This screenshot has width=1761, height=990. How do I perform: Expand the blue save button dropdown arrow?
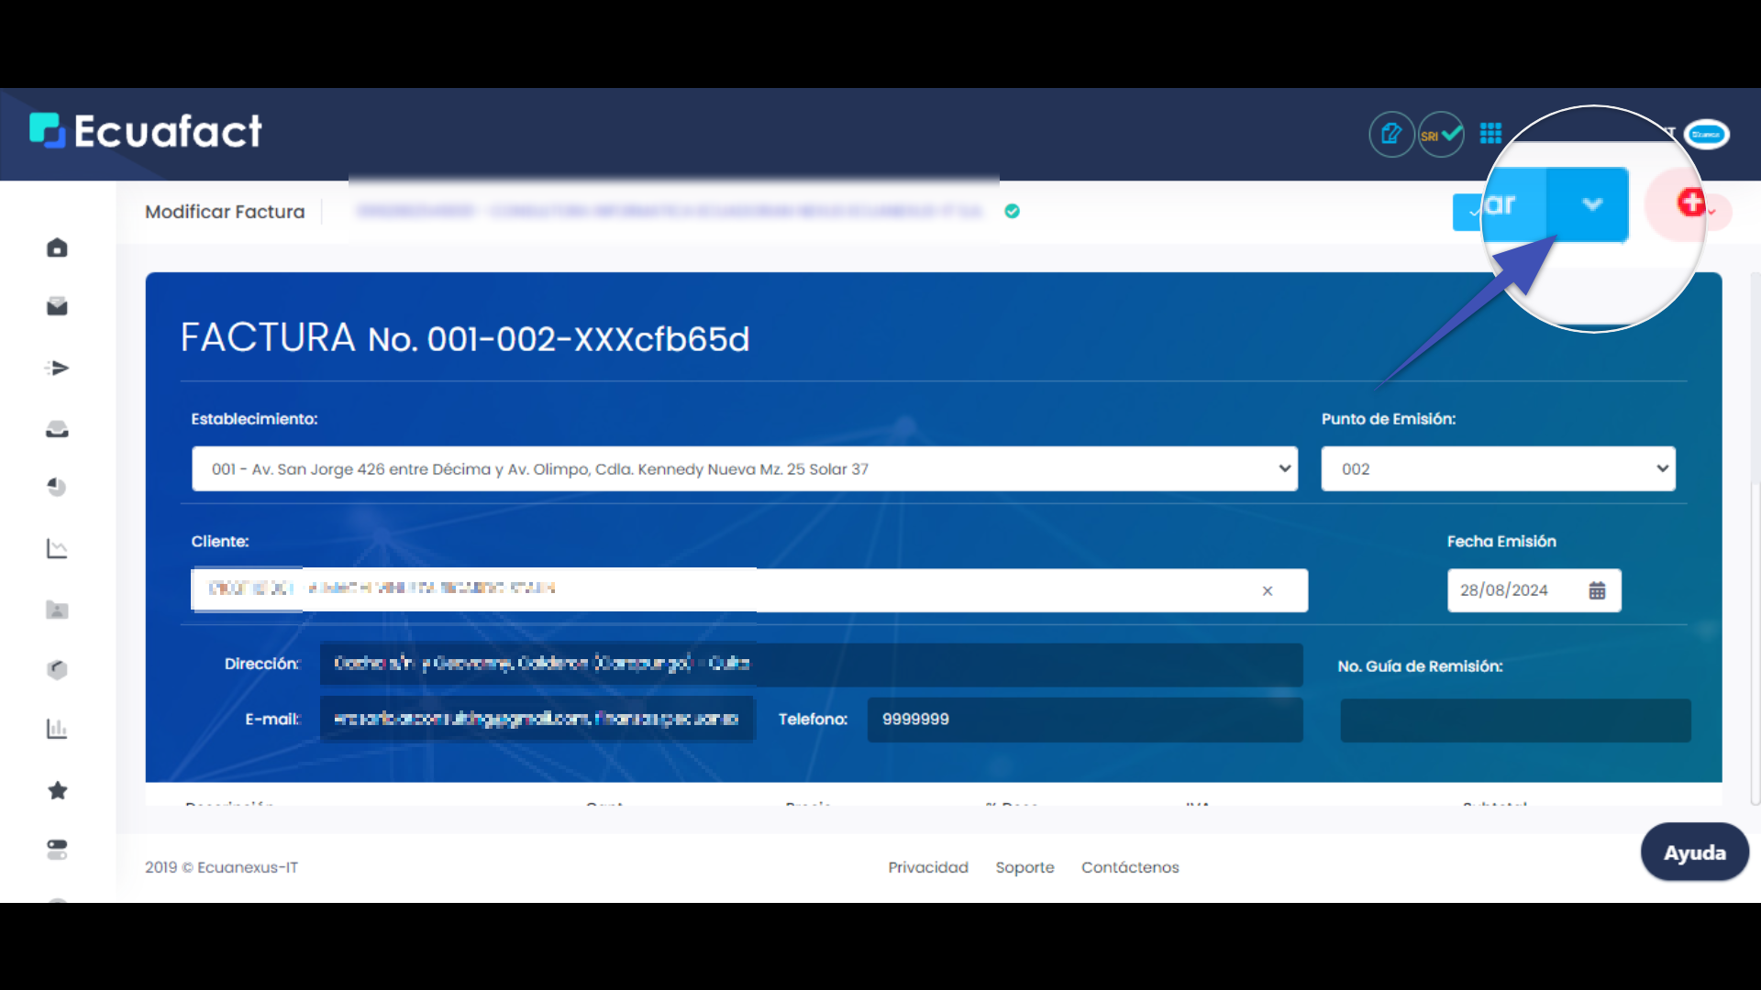coord(1592,204)
